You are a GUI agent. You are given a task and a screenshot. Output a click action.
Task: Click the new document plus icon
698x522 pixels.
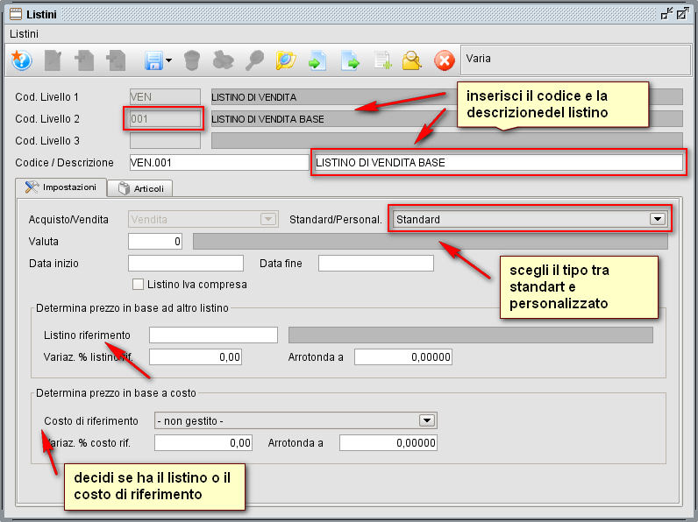[84, 60]
